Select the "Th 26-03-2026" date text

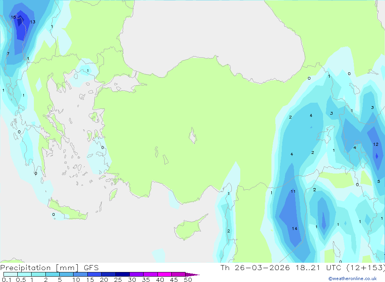(255, 267)
